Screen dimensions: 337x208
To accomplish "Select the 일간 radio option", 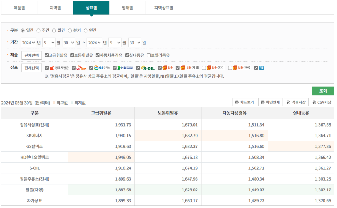I will 23,31.
